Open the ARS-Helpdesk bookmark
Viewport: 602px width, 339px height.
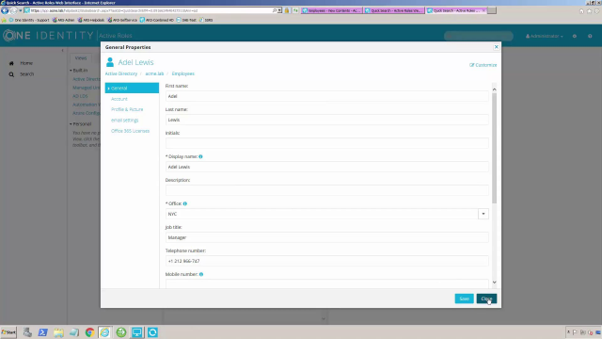point(91,20)
